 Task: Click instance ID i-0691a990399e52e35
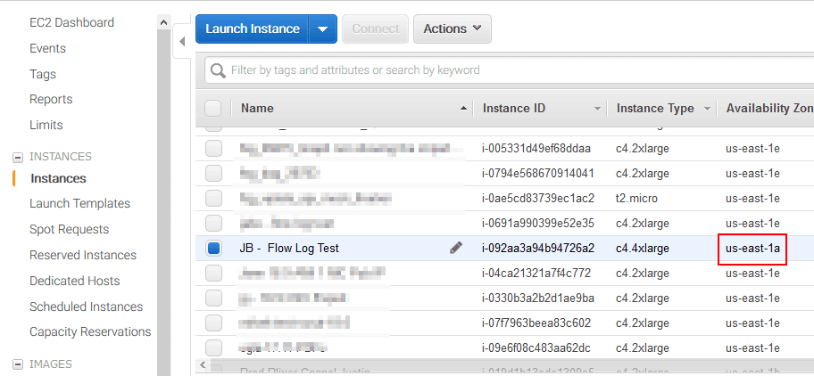tap(538, 224)
